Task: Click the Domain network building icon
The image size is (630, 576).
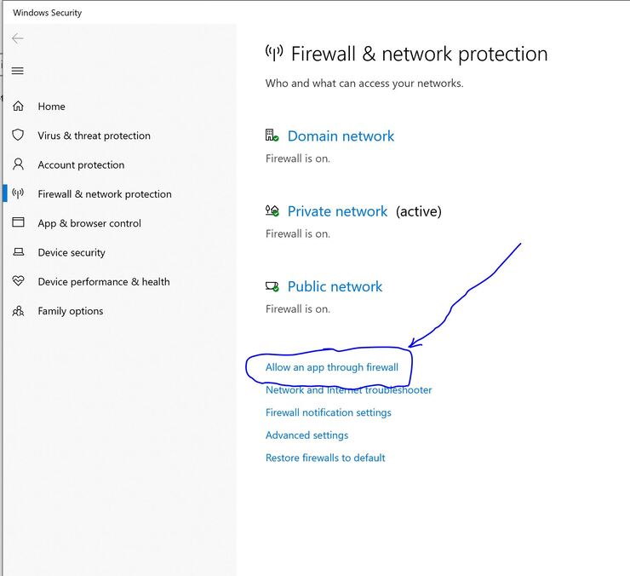Action: pos(272,136)
